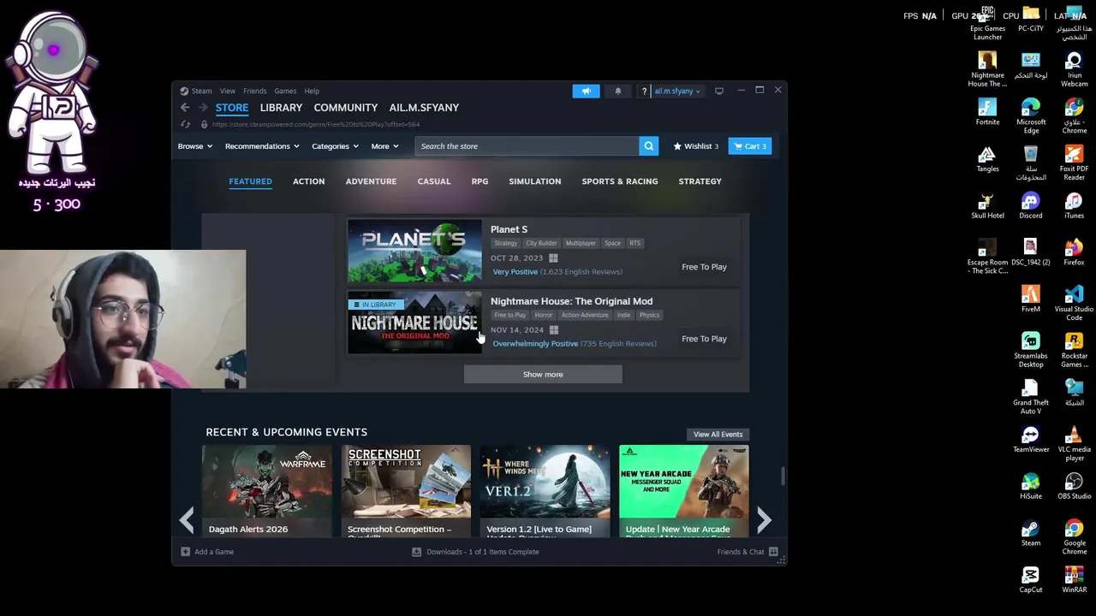Launch Streamlabs Desktop shortcut

(1031, 350)
